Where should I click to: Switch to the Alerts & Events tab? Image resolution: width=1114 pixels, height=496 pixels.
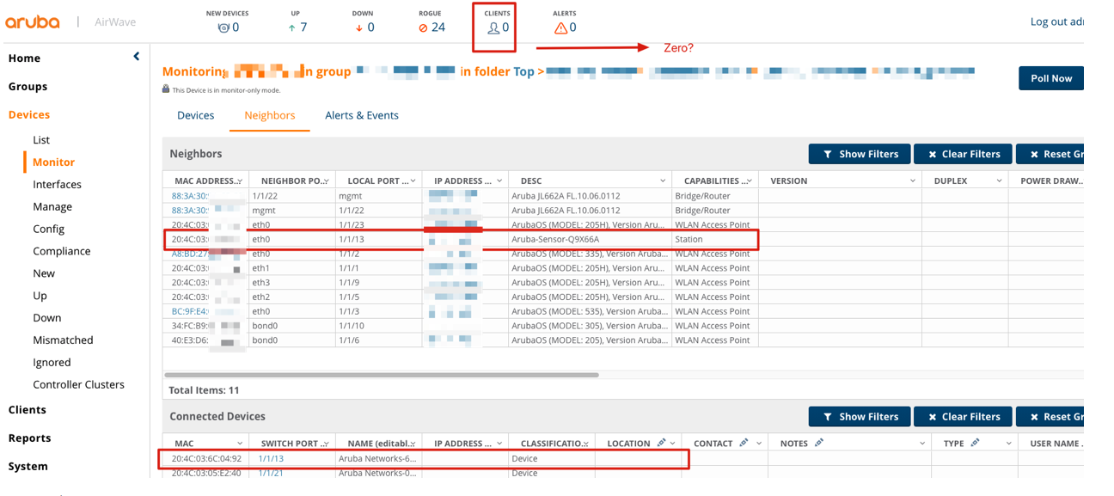(x=362, y=115)
